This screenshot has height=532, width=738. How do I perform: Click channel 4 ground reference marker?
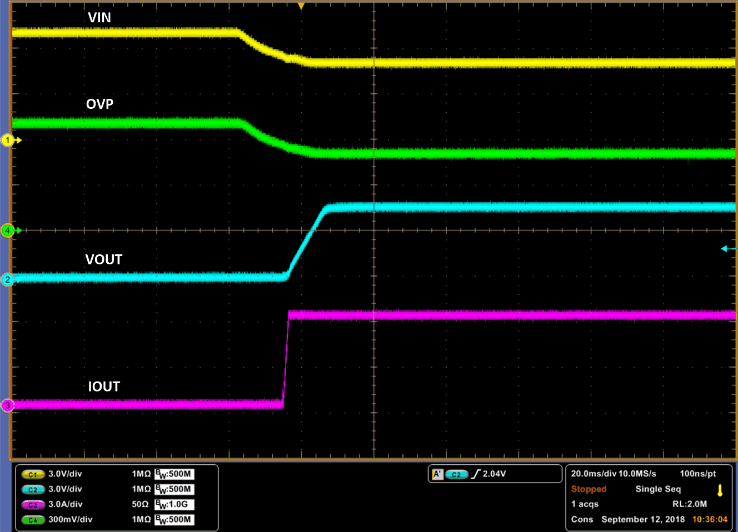(8, 230)
